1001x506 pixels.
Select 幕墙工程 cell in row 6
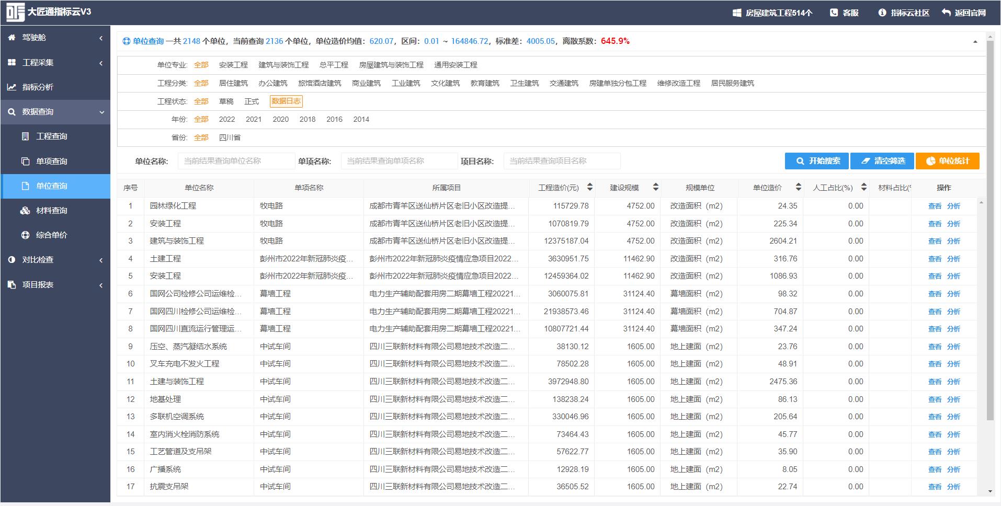point(309,294)
